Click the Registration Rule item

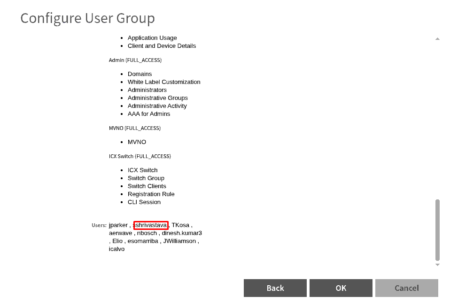point(151,194)
